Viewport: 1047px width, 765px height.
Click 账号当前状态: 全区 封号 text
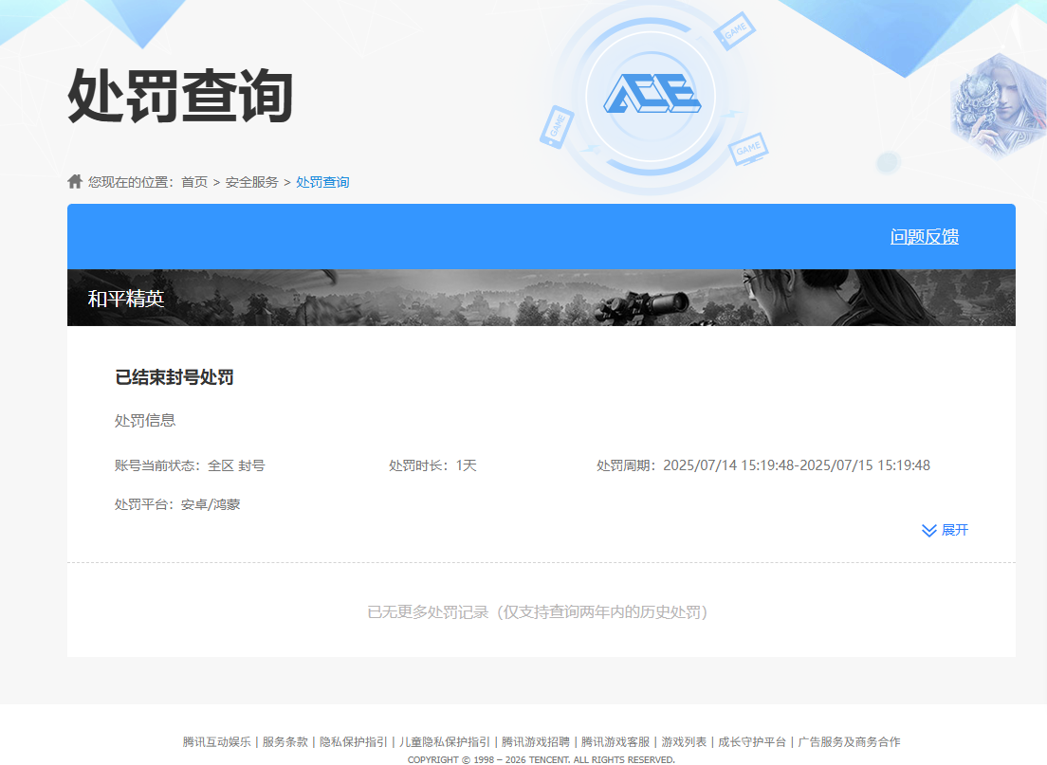click(190, 465)
